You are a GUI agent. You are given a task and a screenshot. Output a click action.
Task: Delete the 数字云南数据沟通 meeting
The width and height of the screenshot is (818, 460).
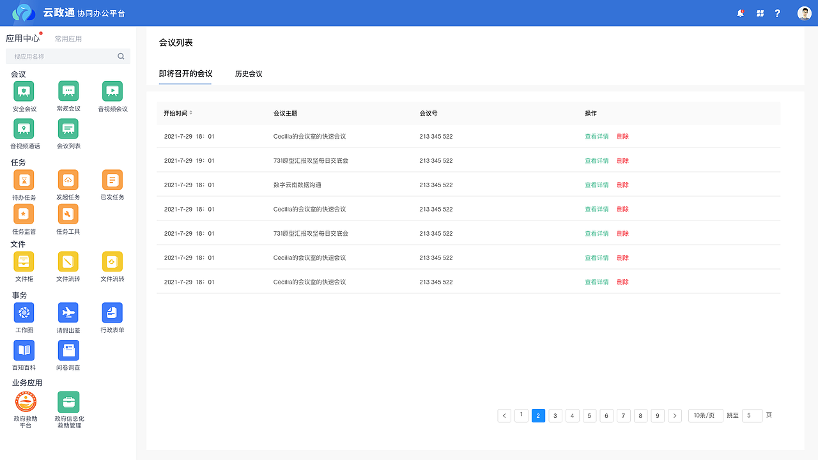pos(622,185)
